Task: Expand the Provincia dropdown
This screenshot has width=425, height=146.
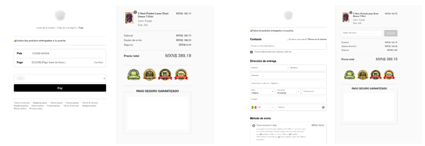Action: (288, 92)
